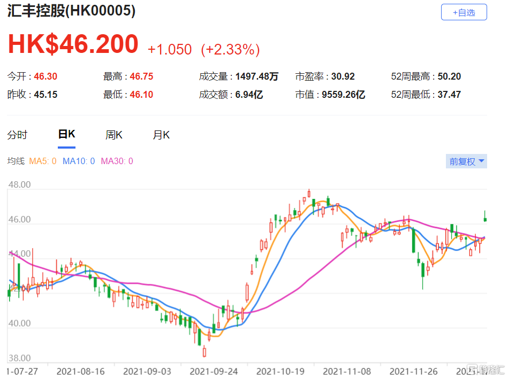The height and width of the screenshot is (379, 508).
Task: Click the 昨收 value 45.15
Action: 46,95
